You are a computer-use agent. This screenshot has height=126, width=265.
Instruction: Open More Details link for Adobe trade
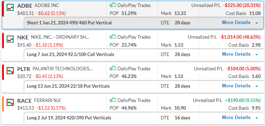click(236, 22)
